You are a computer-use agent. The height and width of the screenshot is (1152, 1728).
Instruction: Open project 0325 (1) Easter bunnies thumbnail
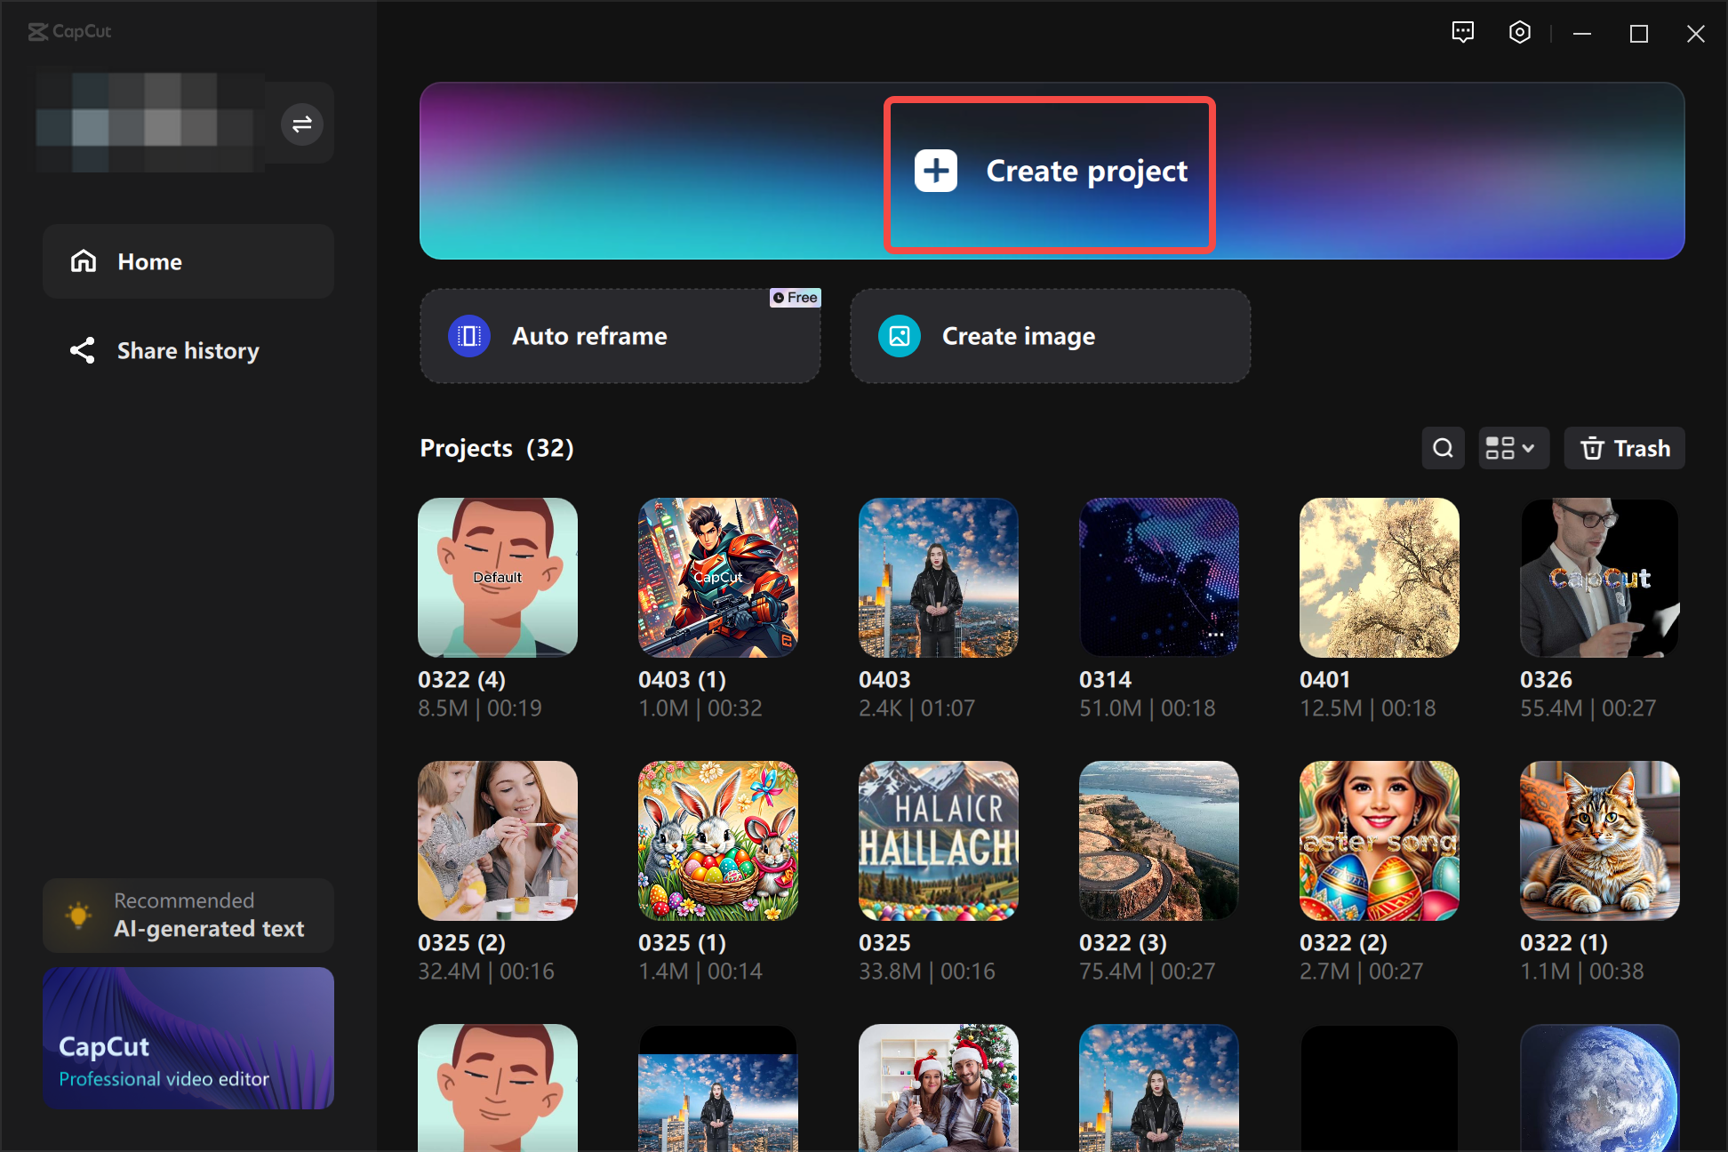point(717,840)
